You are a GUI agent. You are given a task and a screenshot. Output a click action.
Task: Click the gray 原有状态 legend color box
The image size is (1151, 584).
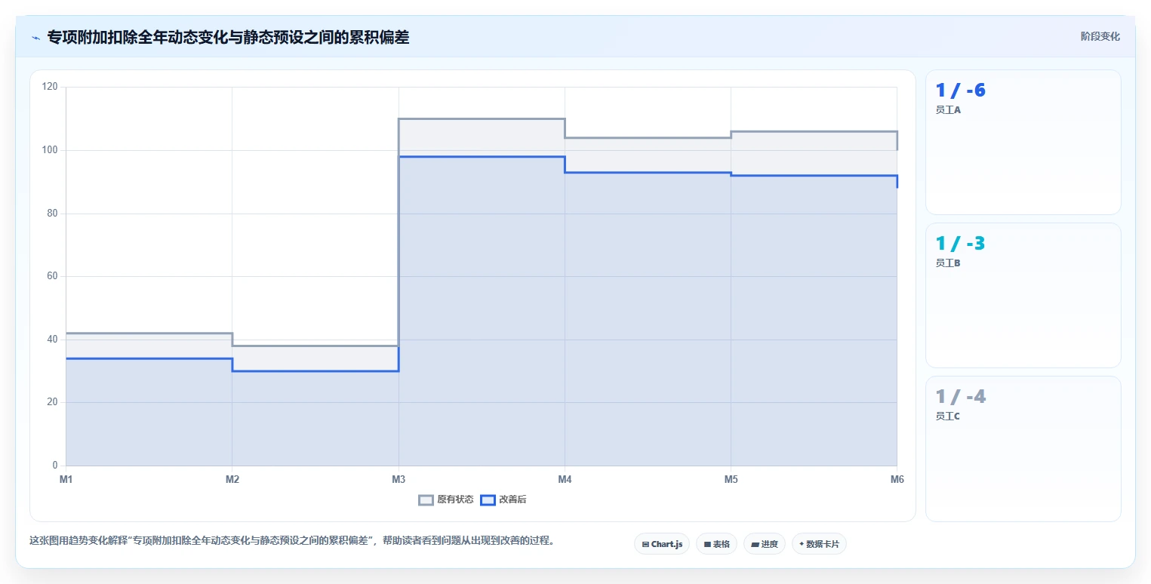pyautogui.click(x=426, y=499)
